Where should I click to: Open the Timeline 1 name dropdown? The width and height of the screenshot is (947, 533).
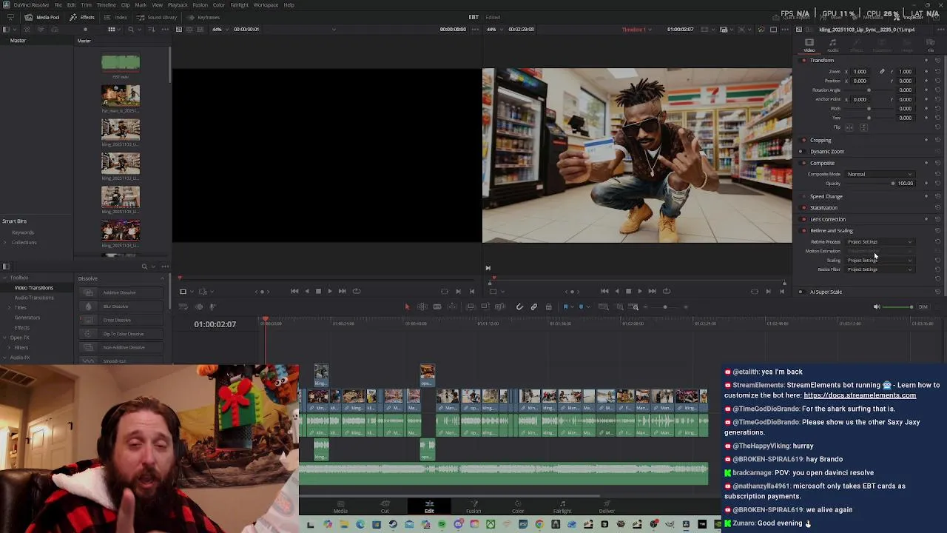click(x=636, y=30)
